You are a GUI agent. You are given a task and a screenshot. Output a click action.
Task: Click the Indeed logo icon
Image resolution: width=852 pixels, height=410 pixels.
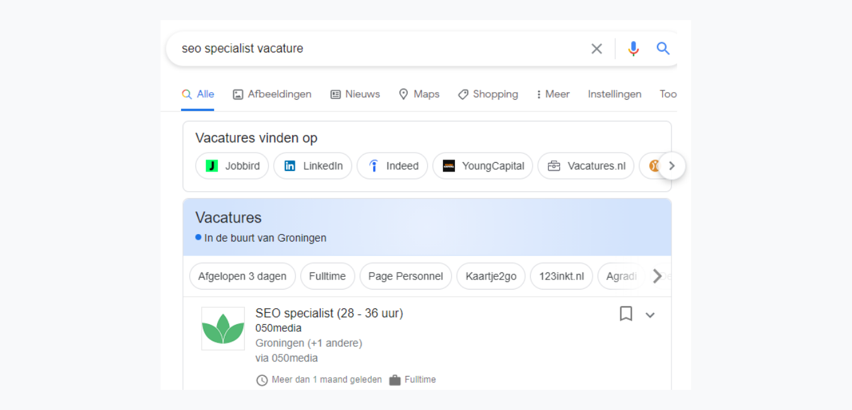coord(373,166)
